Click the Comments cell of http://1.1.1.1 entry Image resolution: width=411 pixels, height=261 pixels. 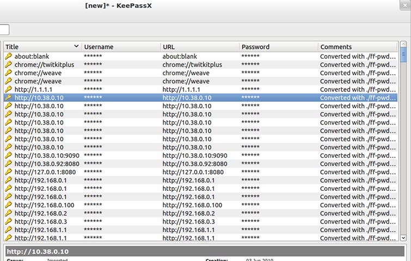pos(358,90)
